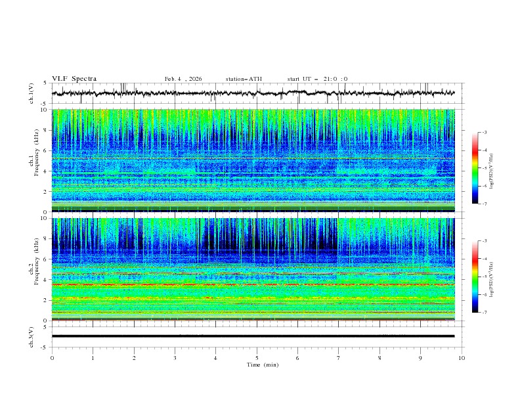
Task: Click the ch.1 "Frequency (kHz)" axis label
Action: 37,152
